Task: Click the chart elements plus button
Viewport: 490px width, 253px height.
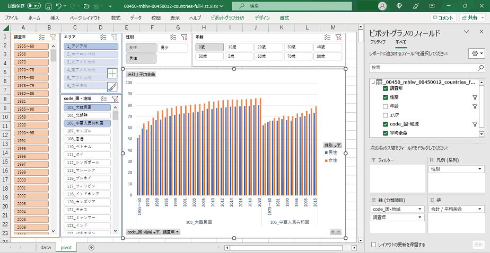Action: pos(112,74)
